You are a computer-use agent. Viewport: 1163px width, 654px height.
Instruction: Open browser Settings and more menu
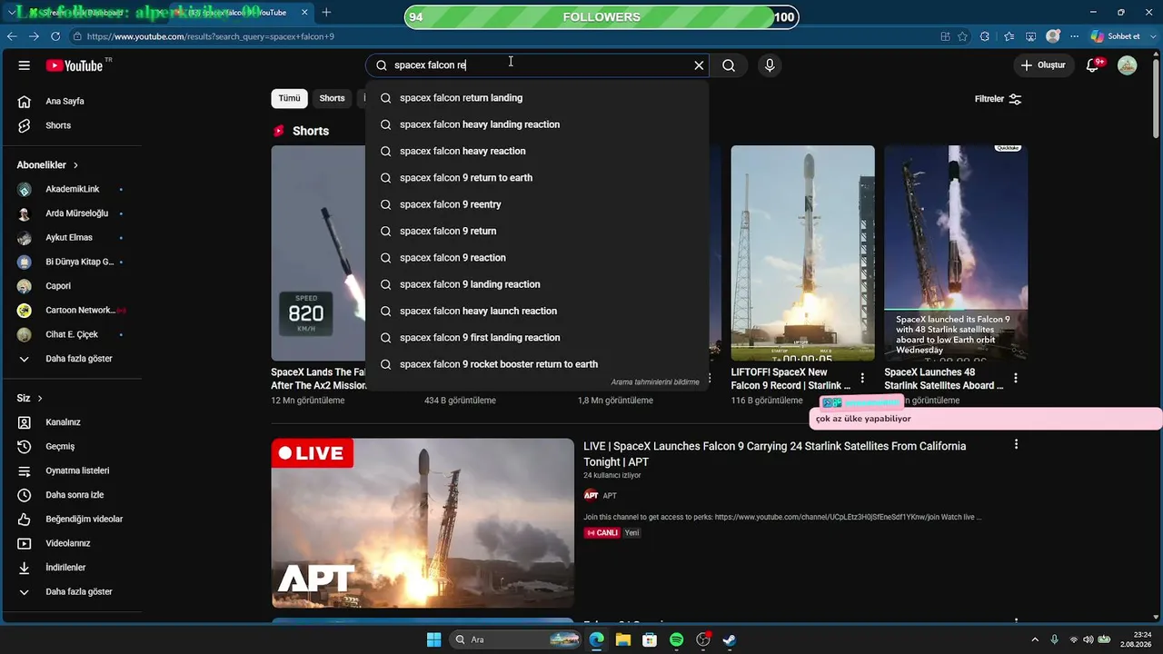coord(1074,36)
